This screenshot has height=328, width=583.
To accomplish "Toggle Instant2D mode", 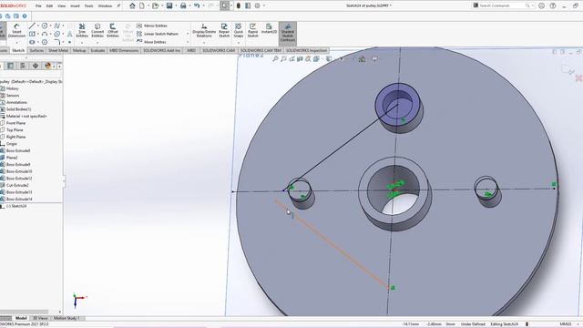I will point(269,28).
